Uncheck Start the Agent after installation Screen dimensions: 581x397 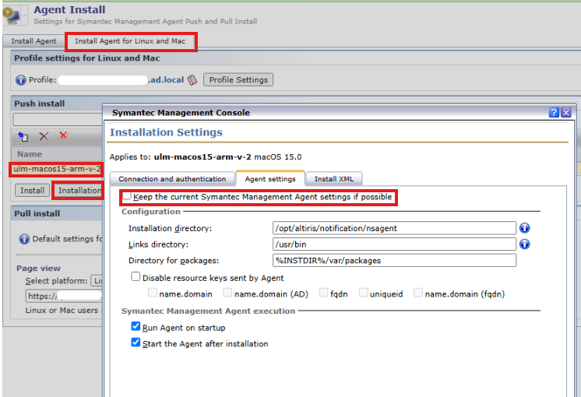[136, 343]
